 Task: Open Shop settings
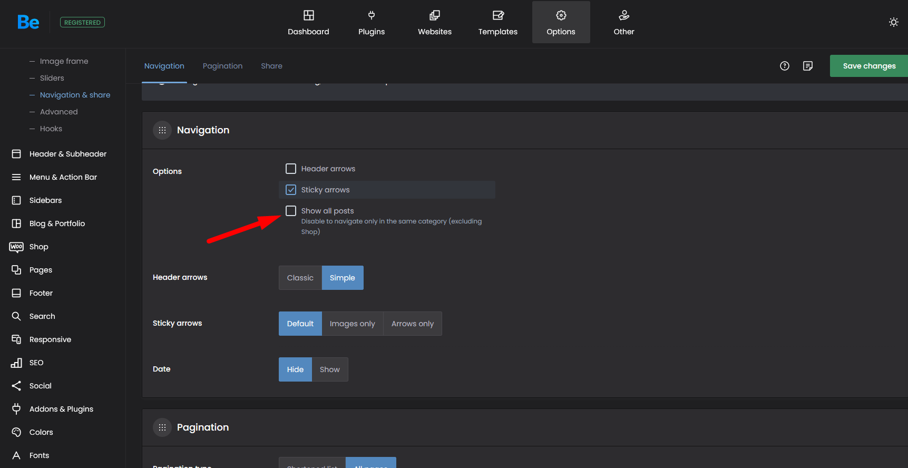click(x=39, y=247)
